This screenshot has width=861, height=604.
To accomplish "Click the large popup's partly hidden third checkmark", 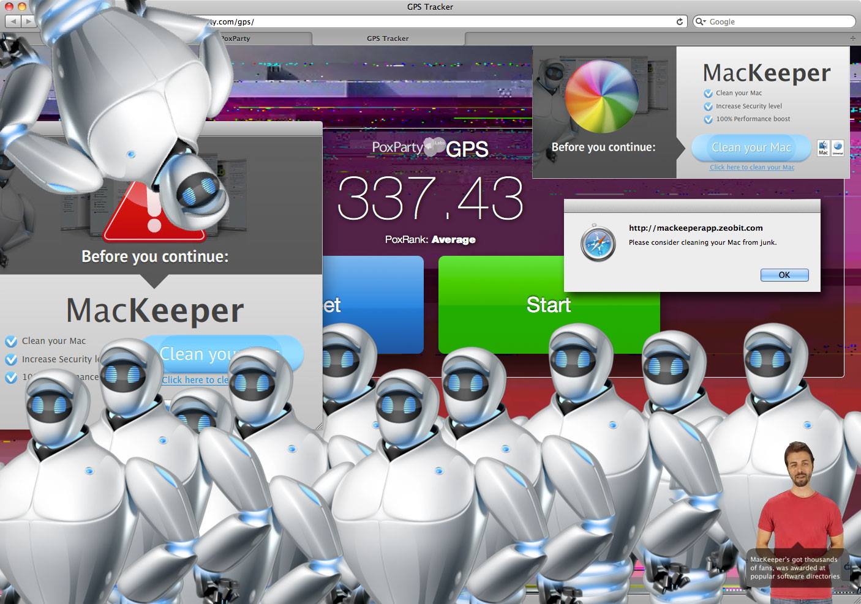I will pos(10,378).
